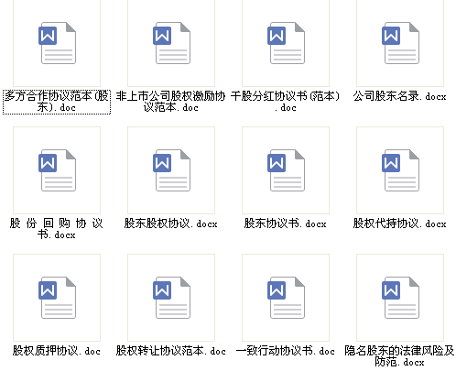Click the file name 股东协议书.docx
Image resolution: width=456 pixels, height=371 pixels.
pyautogui.click(x=286, y=224)
